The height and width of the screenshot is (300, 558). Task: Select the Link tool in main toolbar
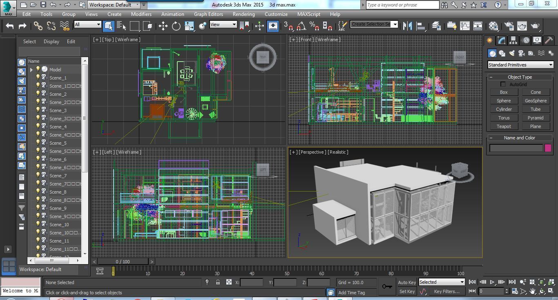point(38,26)
